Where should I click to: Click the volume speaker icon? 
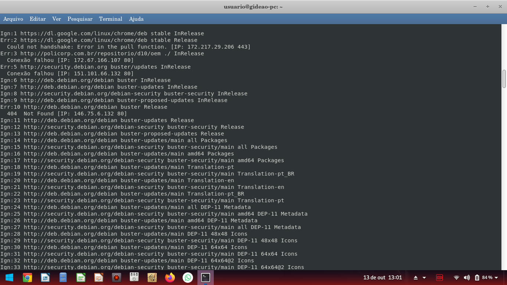(467, 278)
